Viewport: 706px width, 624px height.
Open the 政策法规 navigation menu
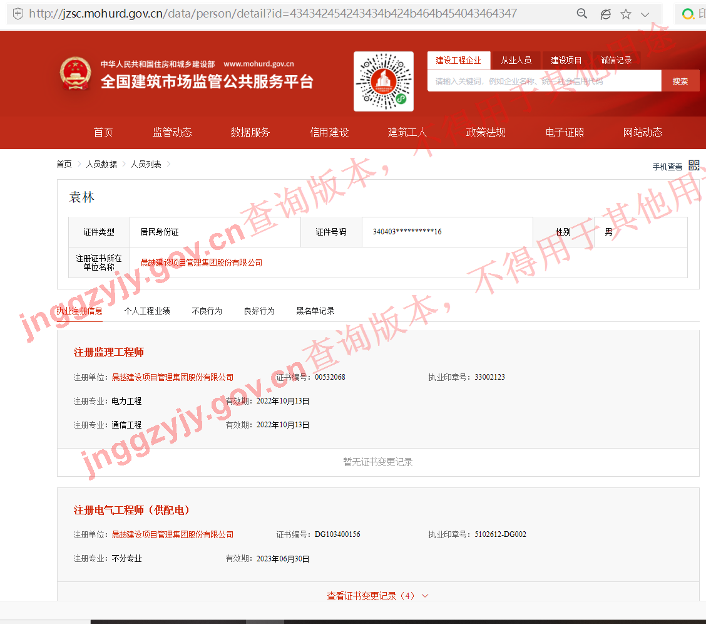coord(486,132)
